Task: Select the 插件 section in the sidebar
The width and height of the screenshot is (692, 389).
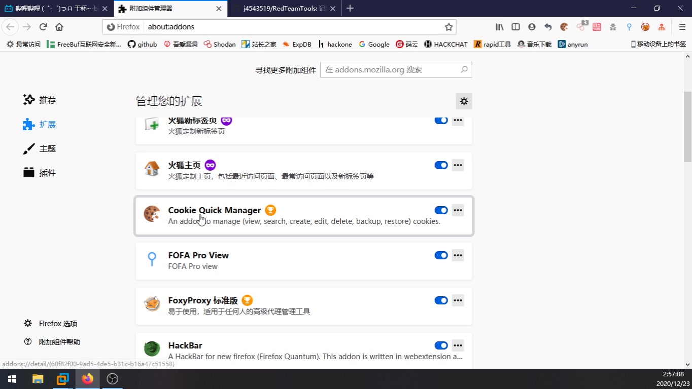Action: 48,172
